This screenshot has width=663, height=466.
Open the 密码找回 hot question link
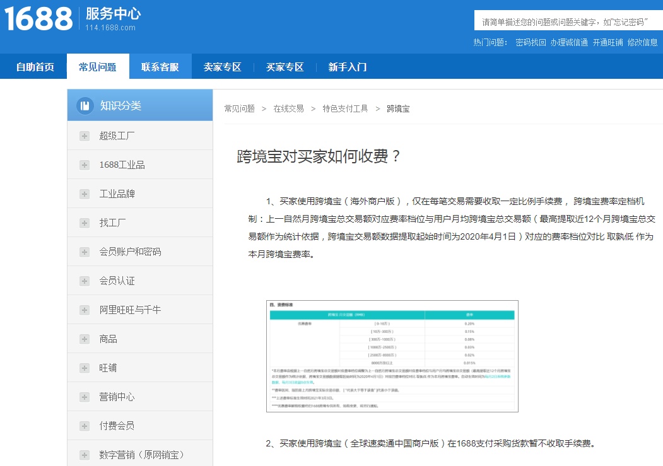coord(531,42)
